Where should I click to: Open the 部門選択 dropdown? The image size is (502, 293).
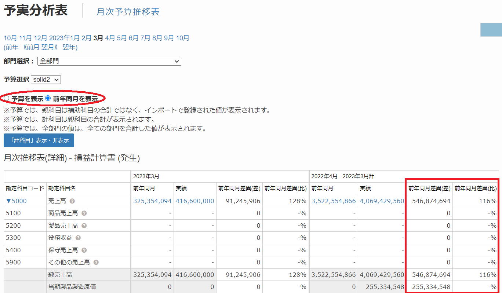tap(109, 61)
